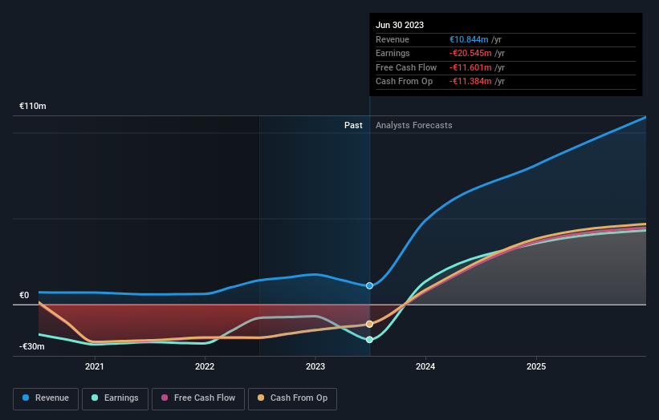Image resolution: width=659 pixels, height=420 pixels.
Task: Click the Earnings row label in tooltip
Action: coord(393,53)
